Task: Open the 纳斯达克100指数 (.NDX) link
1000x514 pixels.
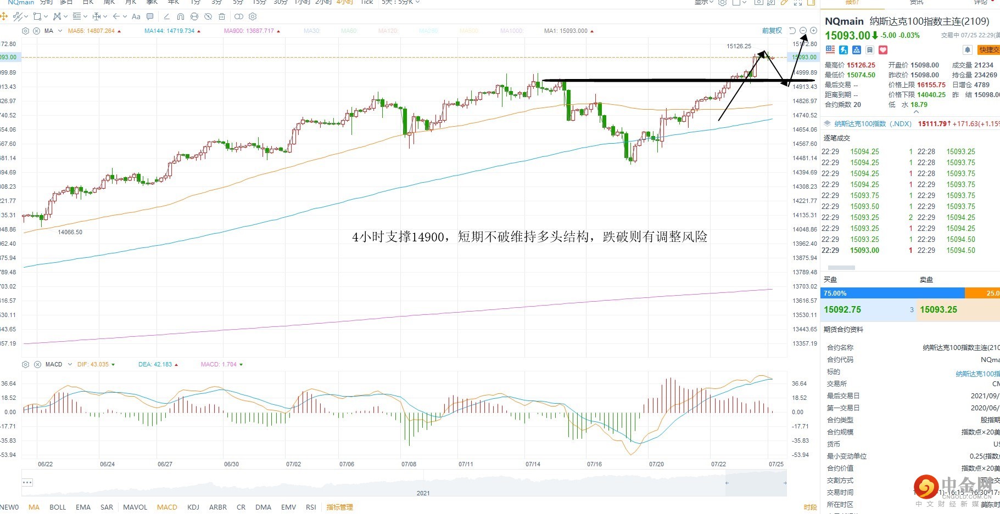Action: [873, 124]
